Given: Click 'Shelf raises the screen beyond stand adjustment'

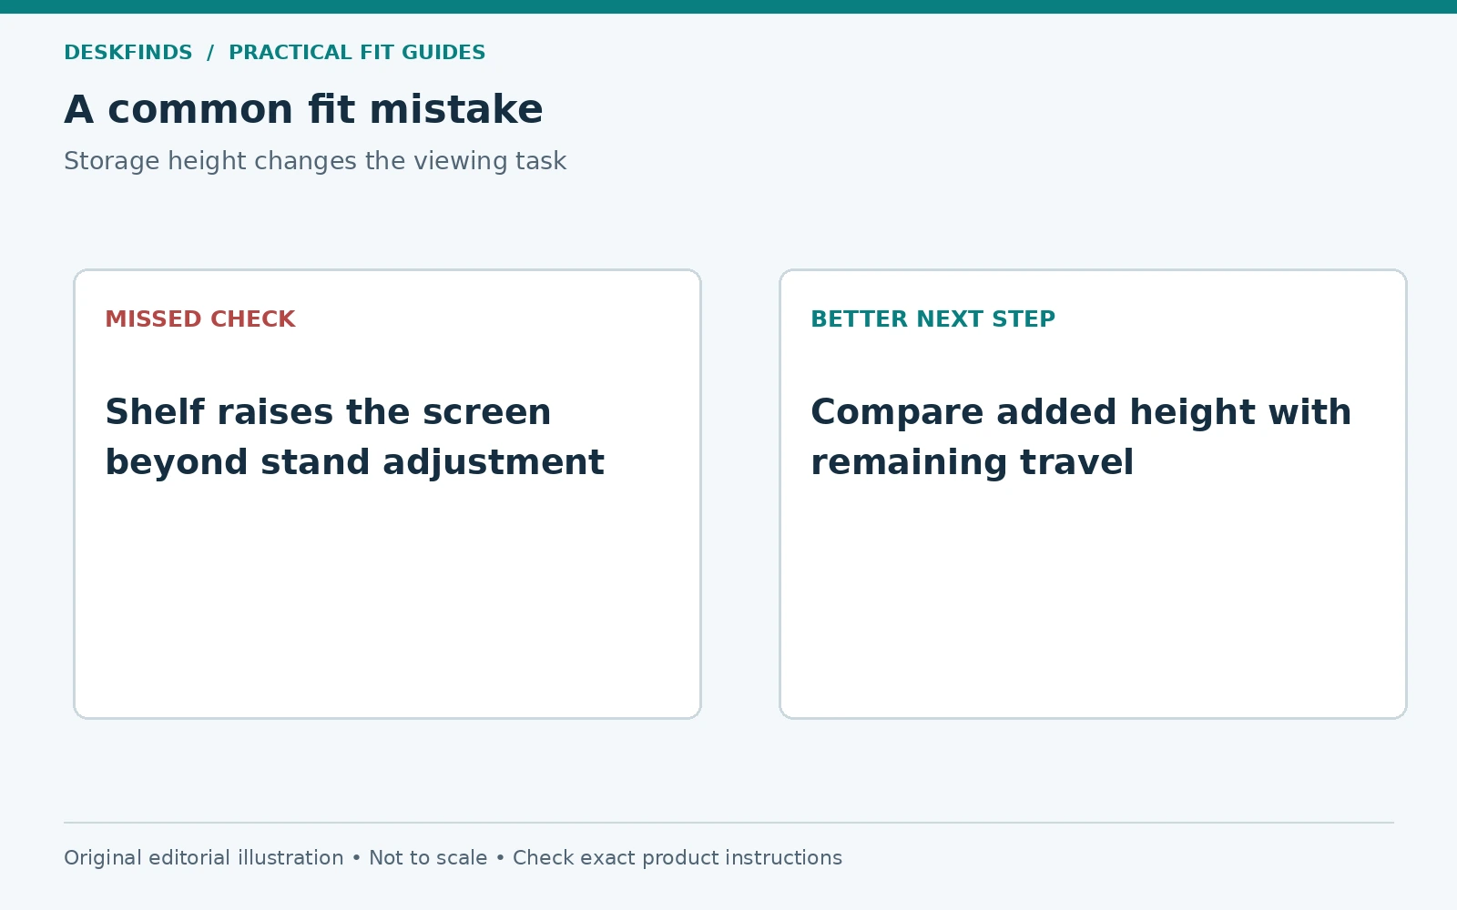Looking at the screenshot, I should click(x=354, y=437).
